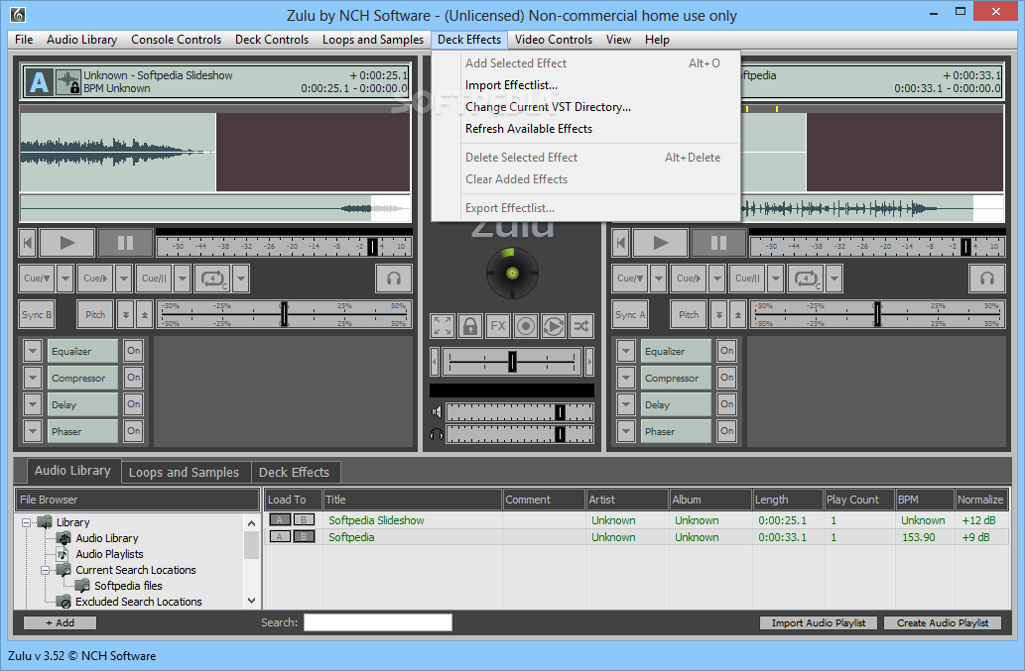Return deck B to track start
This screenshot has width=1025, height=671.
pyautogui.click(x=621, y=243)
